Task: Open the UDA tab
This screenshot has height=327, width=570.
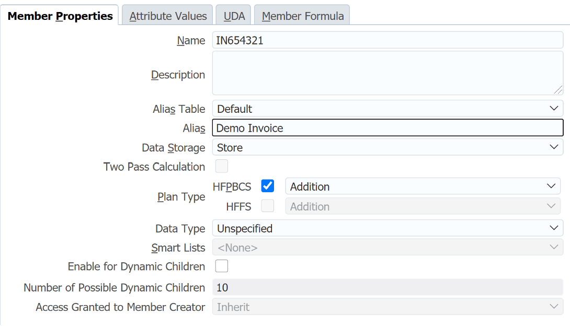Action: pos(233,15)
